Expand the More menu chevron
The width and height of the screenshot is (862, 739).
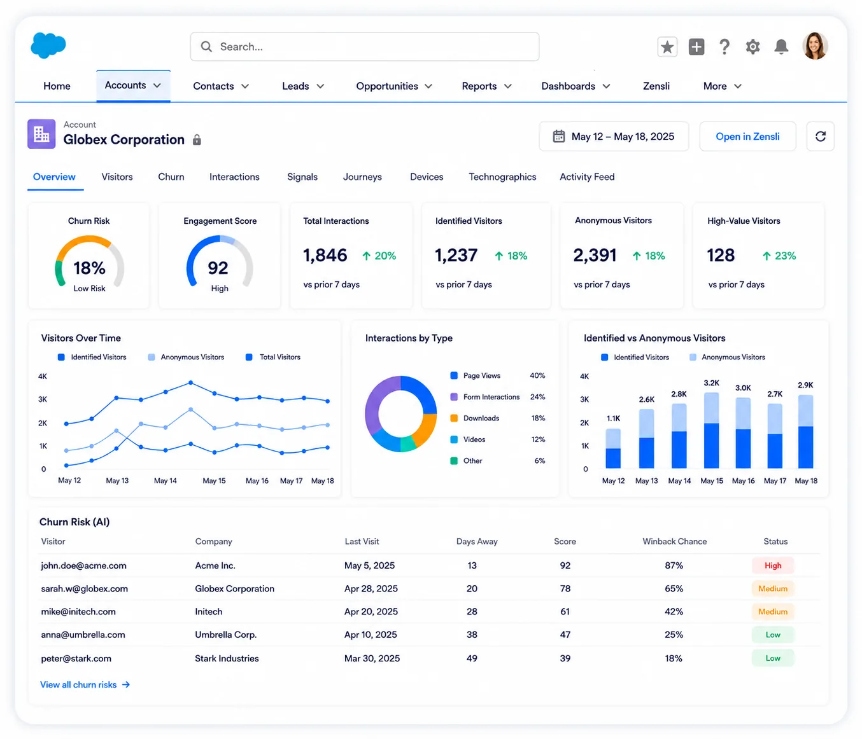pos(738,86)
